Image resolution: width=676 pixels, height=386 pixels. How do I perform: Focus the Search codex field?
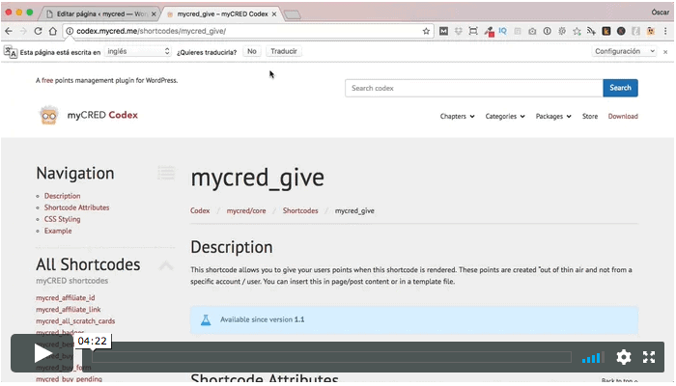[474, 88]
